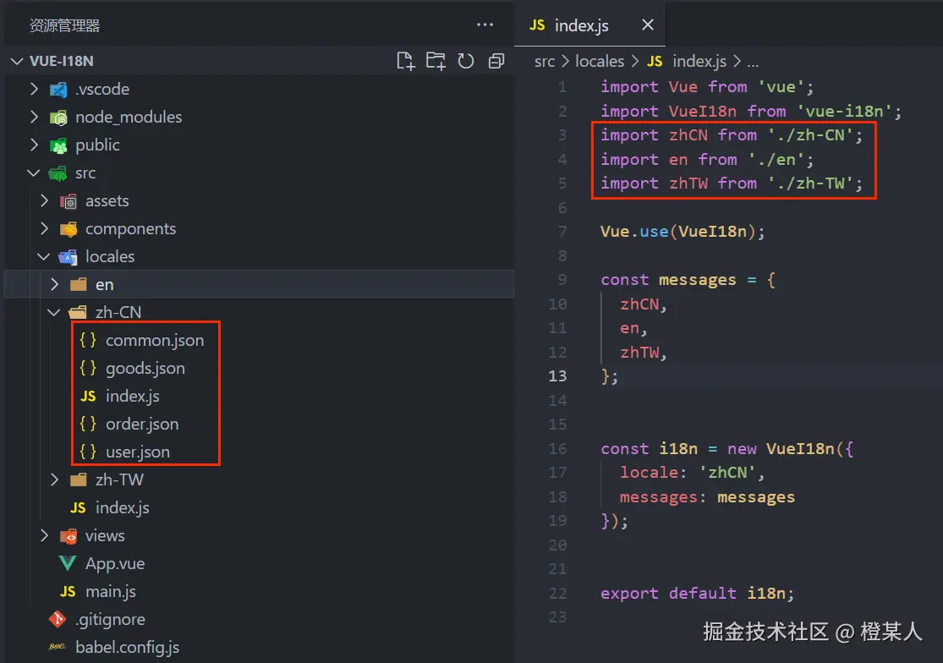The height and width of the screenshot is (663, 943).
Task: Click the 资源管理器 panel title
Action: 64,25
